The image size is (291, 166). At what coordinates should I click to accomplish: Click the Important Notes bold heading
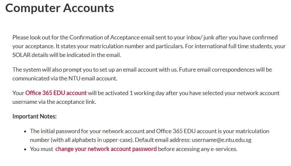[x=34, y=116]
